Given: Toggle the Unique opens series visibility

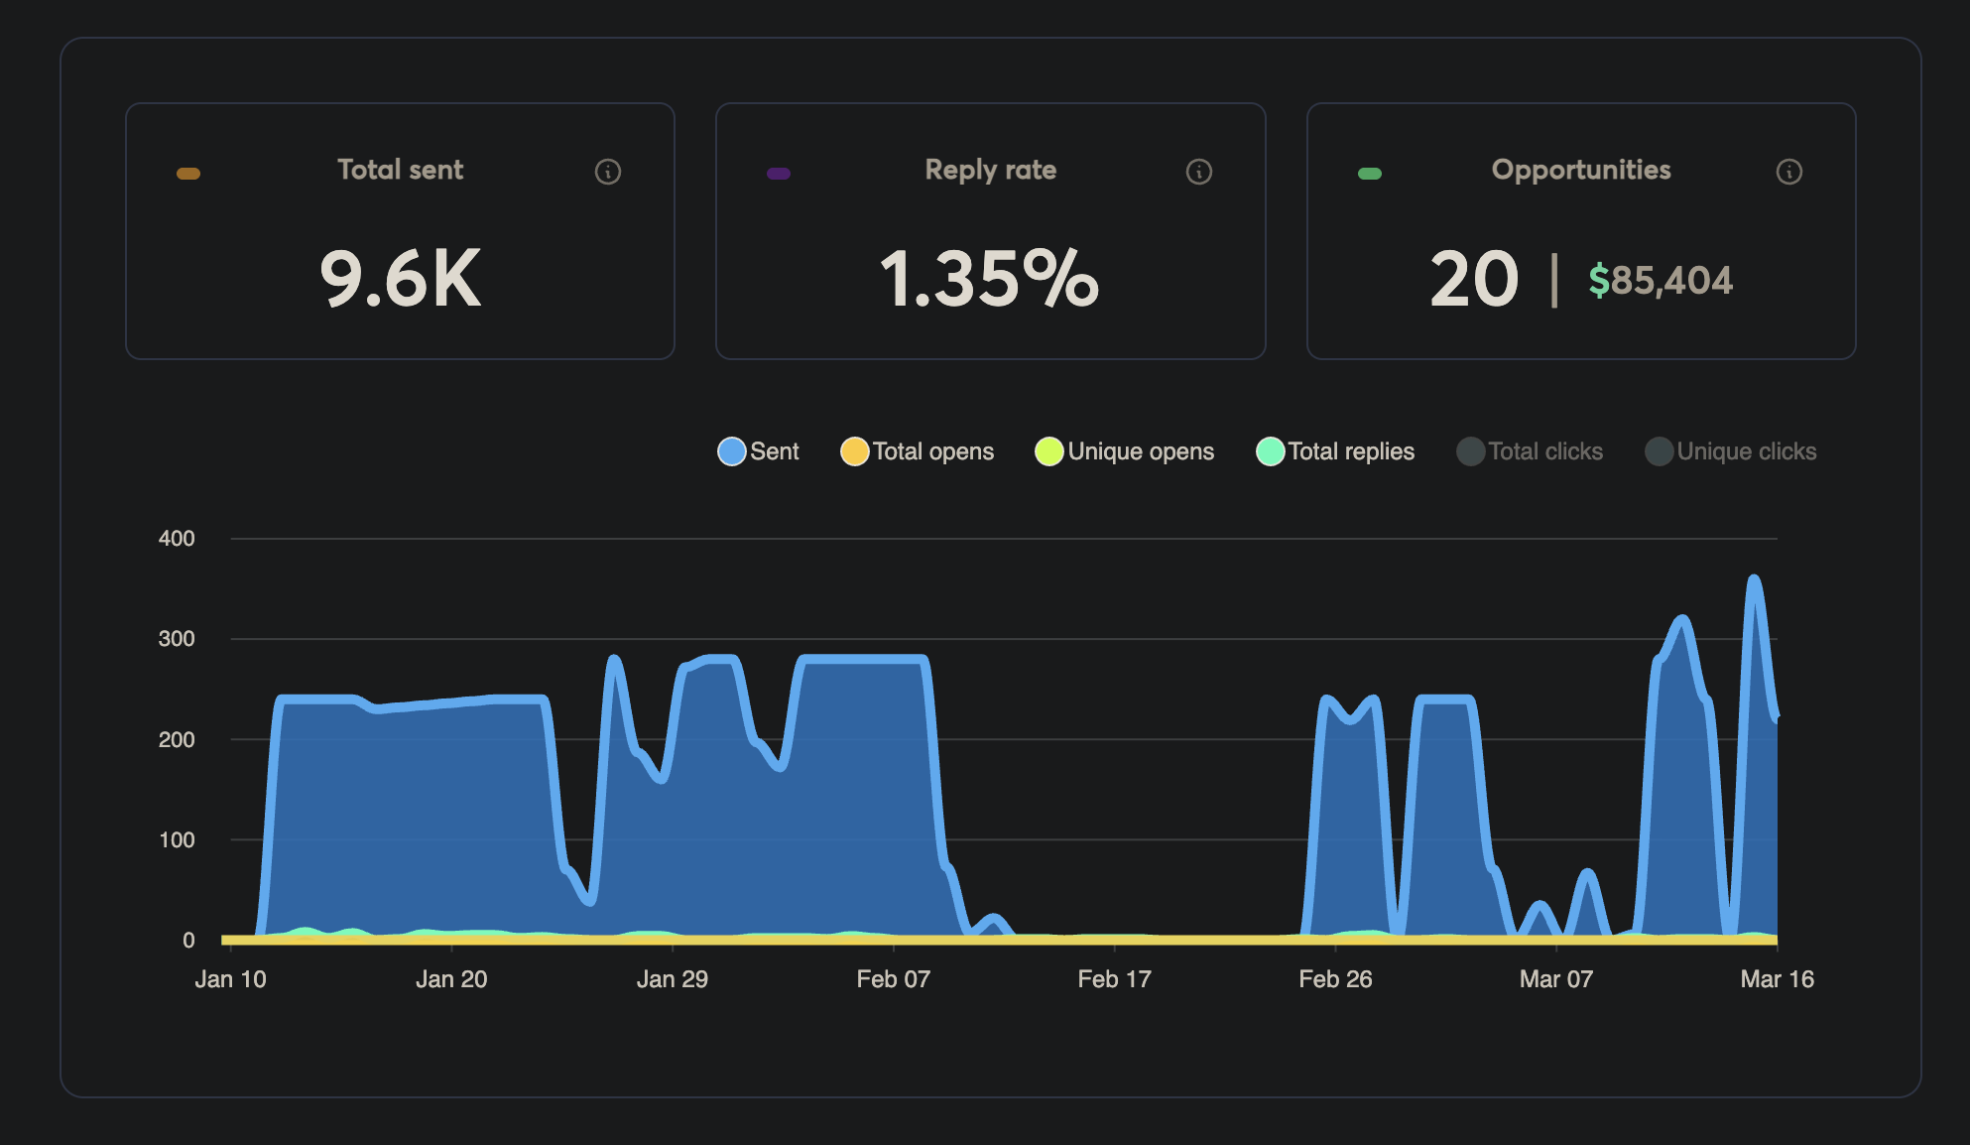Looking at the screenshot, I should tap(1124, 451).
